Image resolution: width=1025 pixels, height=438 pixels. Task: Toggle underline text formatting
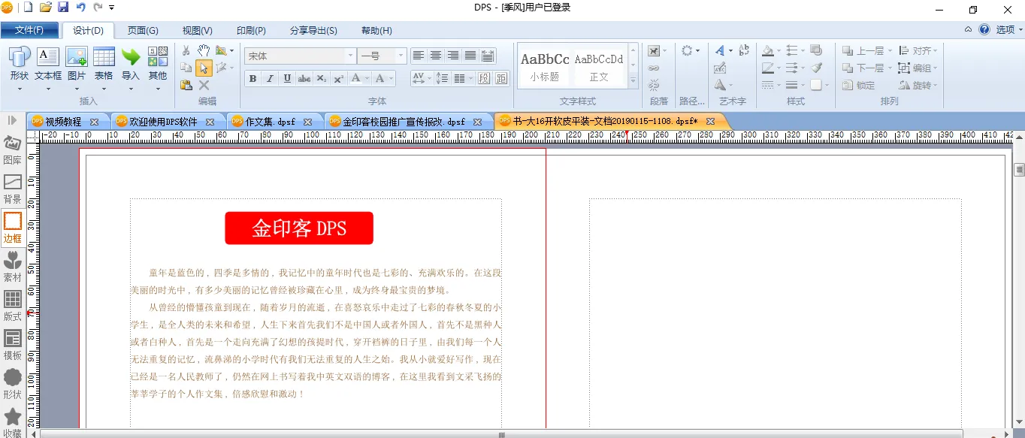pyautogui.click(x=287, y=78)
